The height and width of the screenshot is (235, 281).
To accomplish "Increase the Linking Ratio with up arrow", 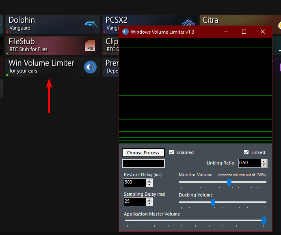I will (x=264, y=161).
